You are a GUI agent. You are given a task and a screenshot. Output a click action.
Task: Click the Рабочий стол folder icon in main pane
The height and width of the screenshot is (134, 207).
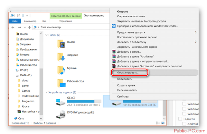(x=61, y=83)
